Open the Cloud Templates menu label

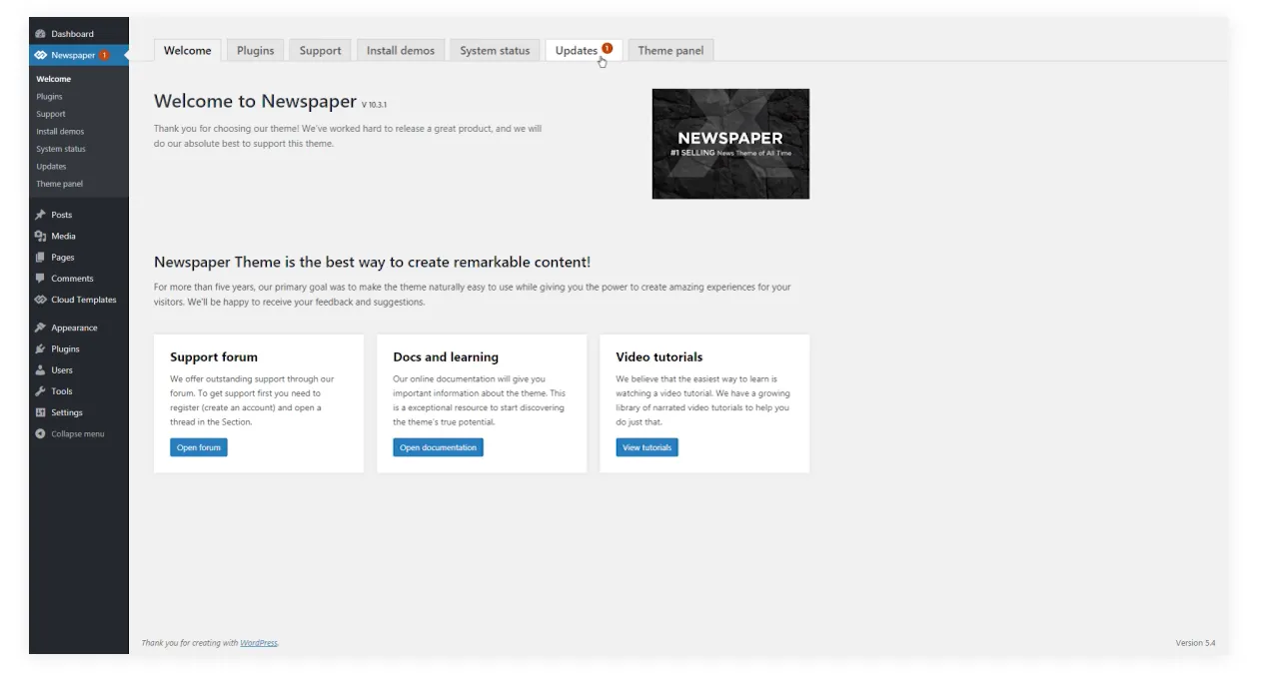84,300
